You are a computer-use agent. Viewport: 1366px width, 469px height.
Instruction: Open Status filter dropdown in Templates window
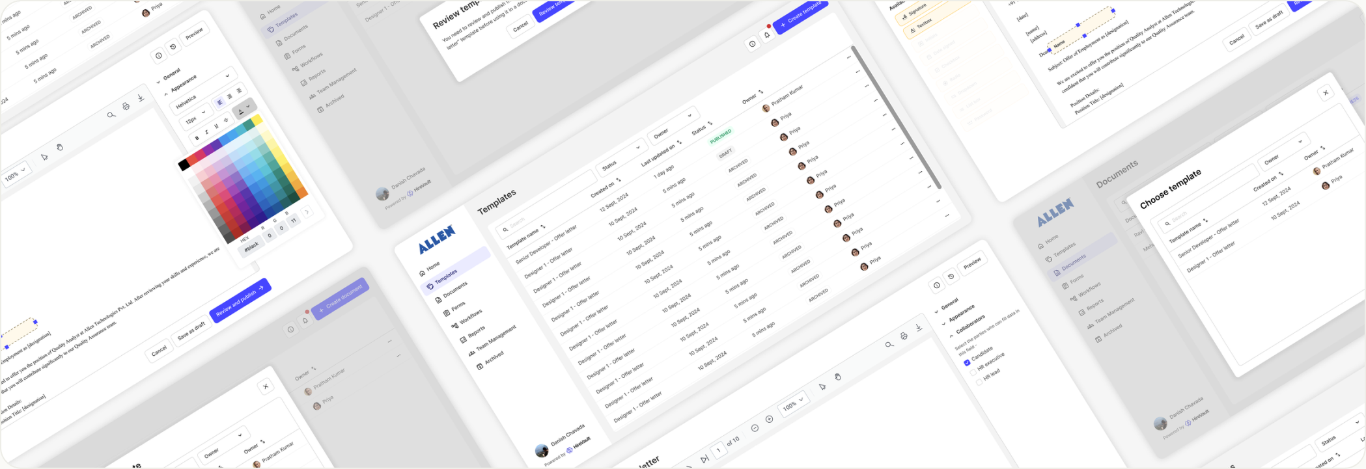(620, 158)
